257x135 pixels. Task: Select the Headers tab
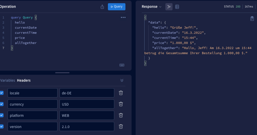[x=24, y=80]
